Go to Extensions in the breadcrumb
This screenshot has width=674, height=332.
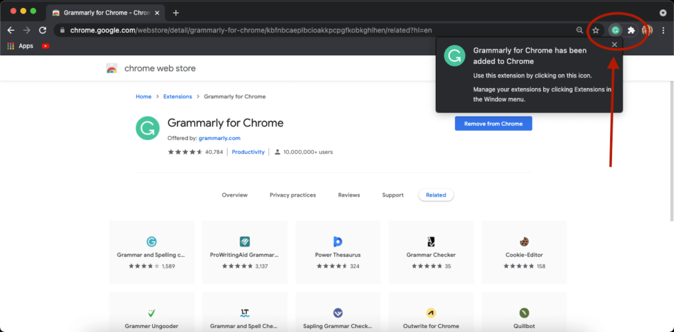tap(178, 97)
